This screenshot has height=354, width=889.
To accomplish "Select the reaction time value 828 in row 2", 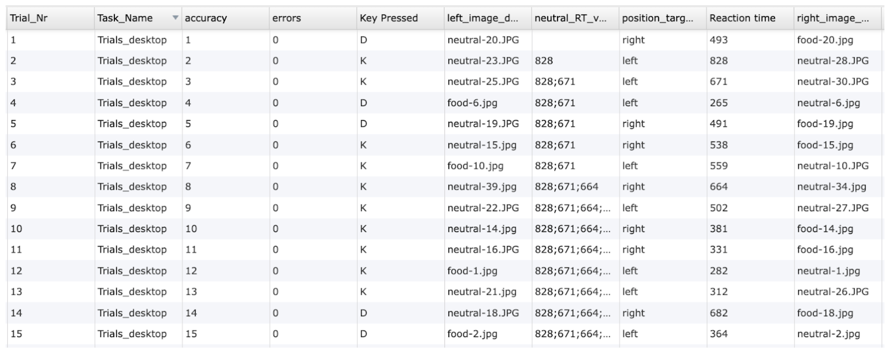I will [x=719, y=60].
